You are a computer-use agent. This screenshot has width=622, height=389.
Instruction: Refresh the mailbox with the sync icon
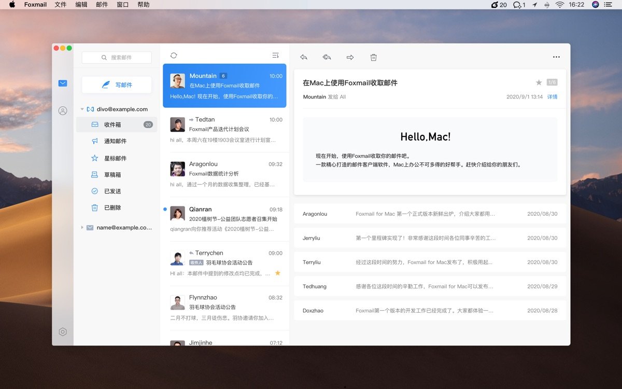173,55
